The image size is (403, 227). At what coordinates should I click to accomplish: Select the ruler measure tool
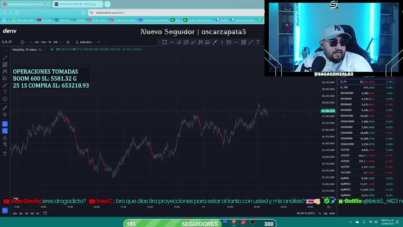click(5, 108)
